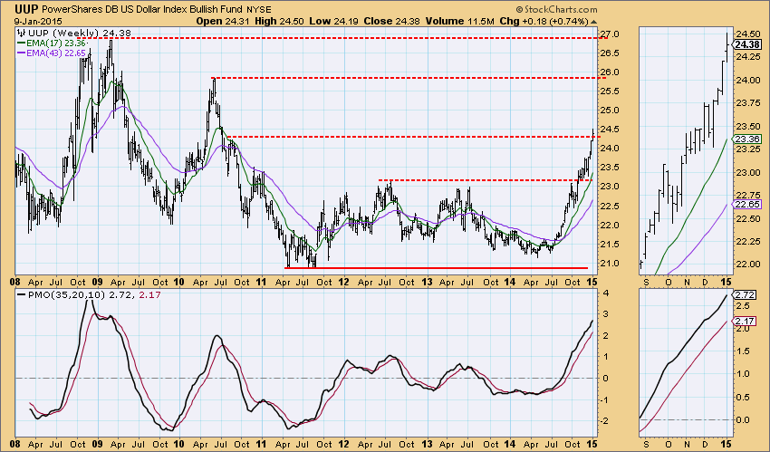Click the solid red support line near 21.0
The width and height of the screenshot is (770, 452).
click(436, 268)
